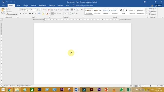
Task: Click the zoom slider handle
Action: pyautogui.click(x=150, y=86)
